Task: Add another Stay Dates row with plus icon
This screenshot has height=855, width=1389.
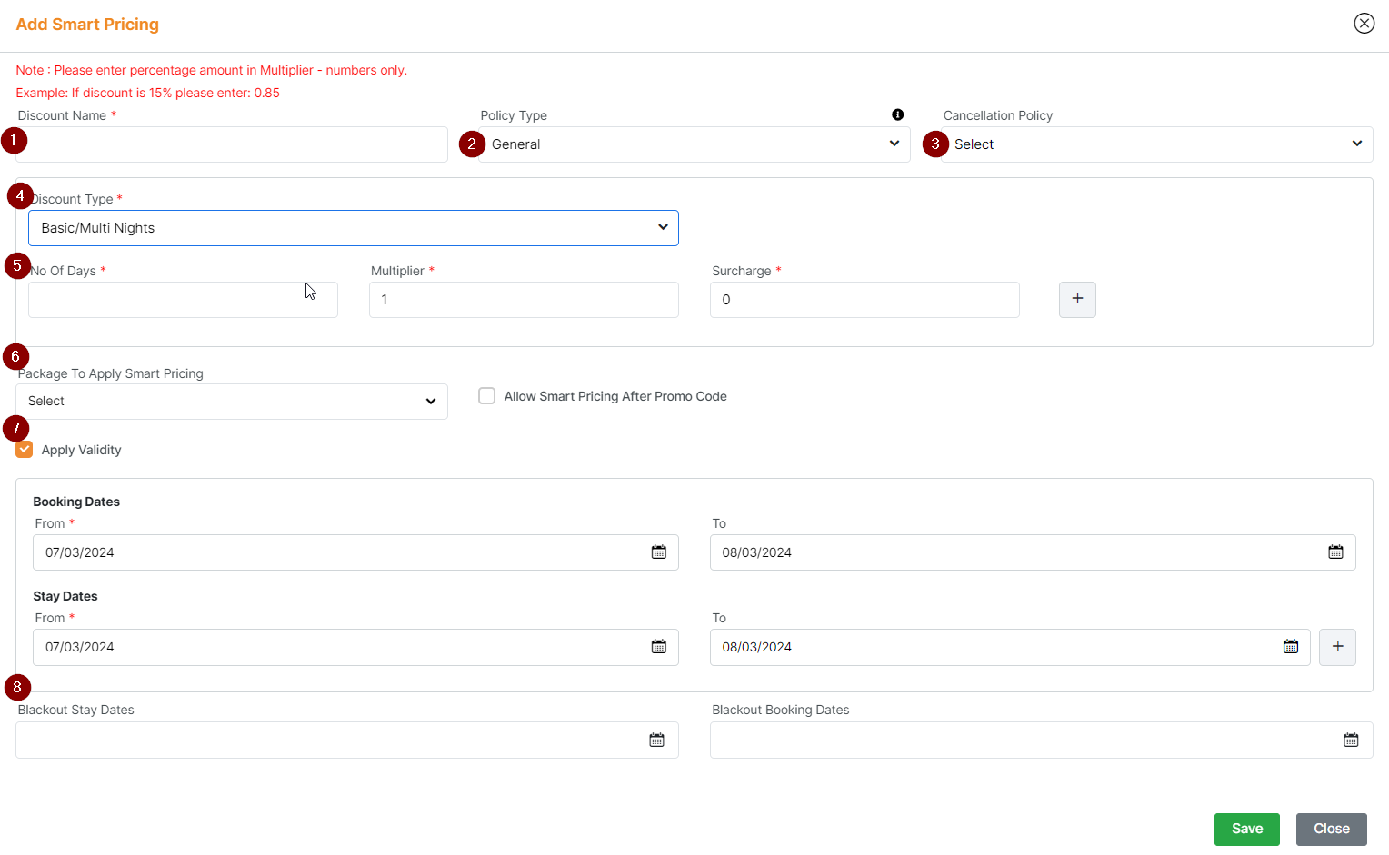Action: point(1337,646)
